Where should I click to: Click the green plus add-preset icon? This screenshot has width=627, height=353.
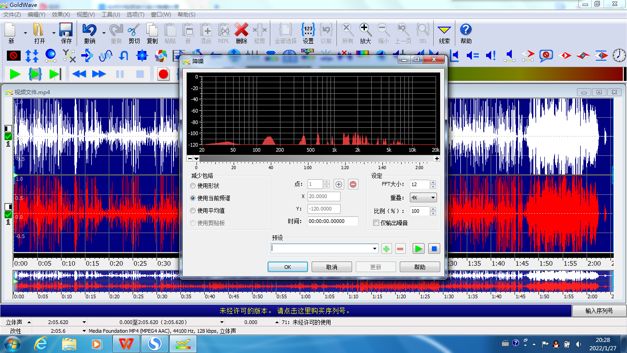[386, 249]
